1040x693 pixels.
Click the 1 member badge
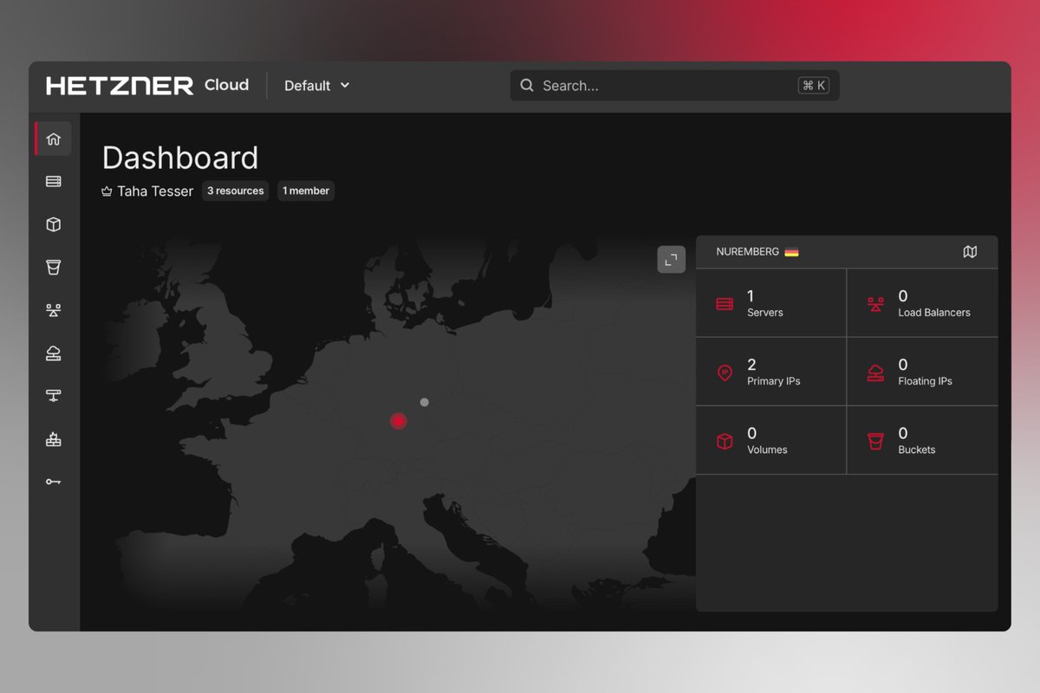(306, 191)
